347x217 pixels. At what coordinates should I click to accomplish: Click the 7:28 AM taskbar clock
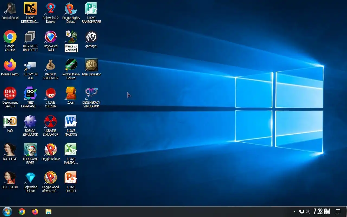click(322, 212)
